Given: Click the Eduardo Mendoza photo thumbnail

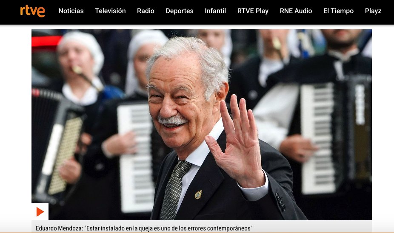Looking at the screenshot, I should point(202,125).
